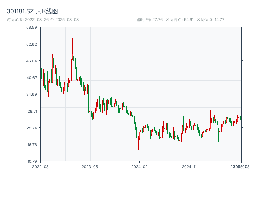Click the 区间低点 14.77 label

pos(210,20)
